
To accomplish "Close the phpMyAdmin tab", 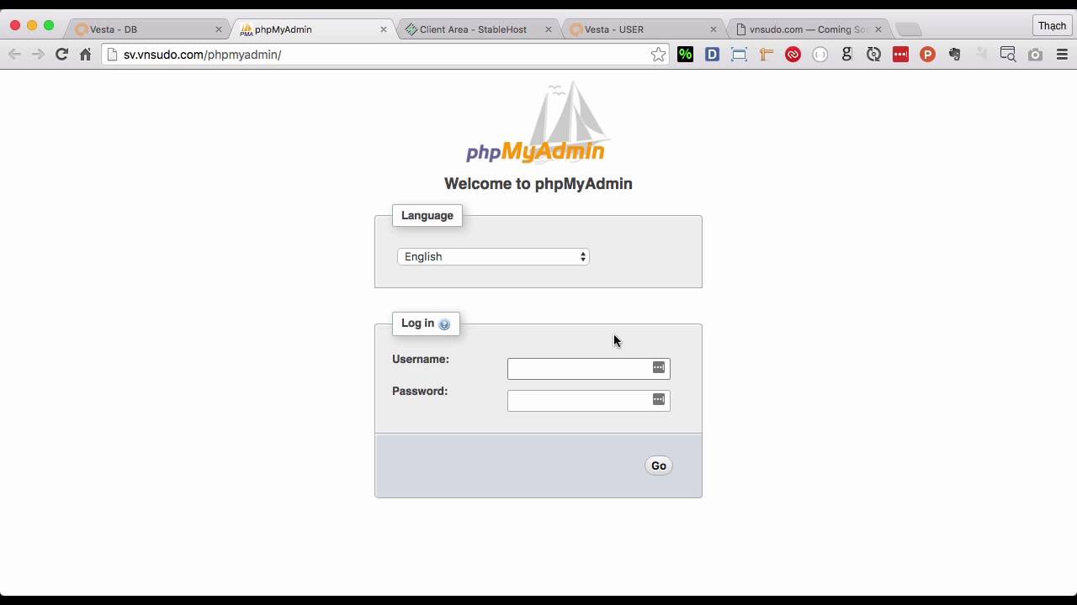I will tap(384, 29).
